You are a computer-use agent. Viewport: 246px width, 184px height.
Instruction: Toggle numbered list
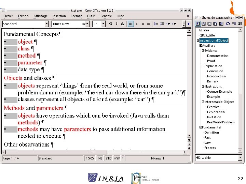(x=156, y=24)
